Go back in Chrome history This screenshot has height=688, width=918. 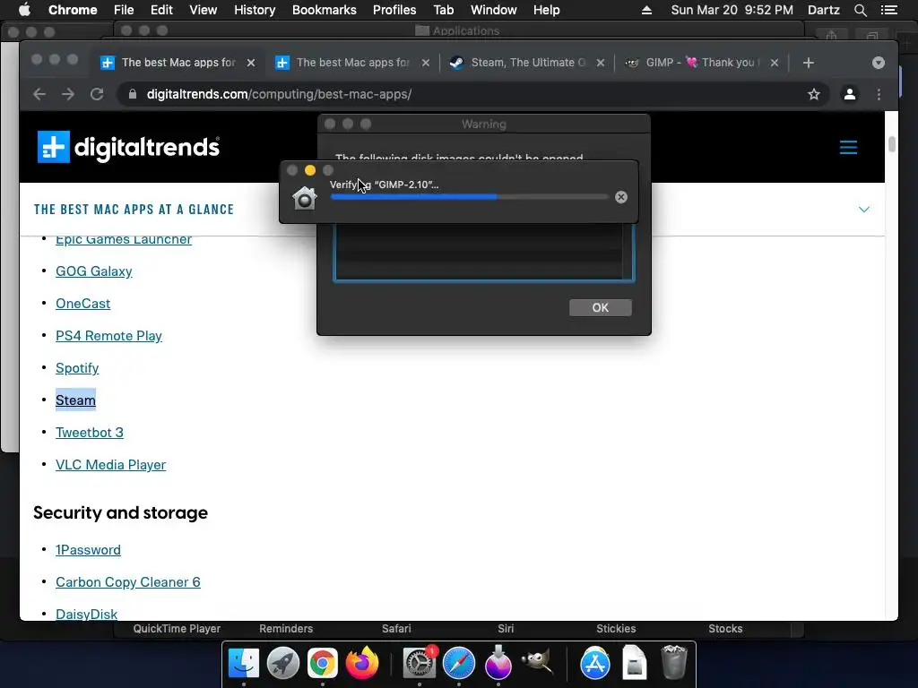[x=39, y=94]
